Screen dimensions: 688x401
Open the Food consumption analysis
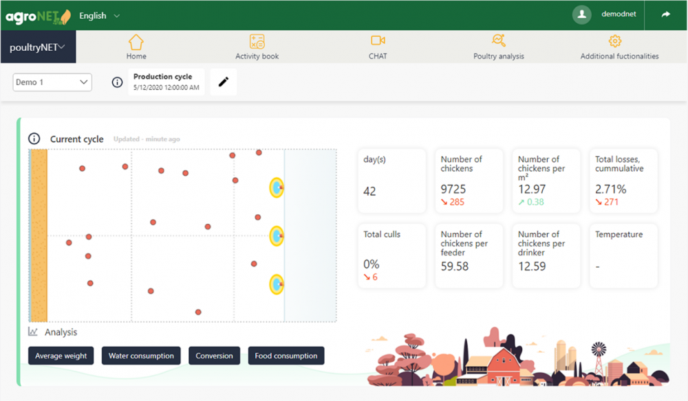pos(286,356)
